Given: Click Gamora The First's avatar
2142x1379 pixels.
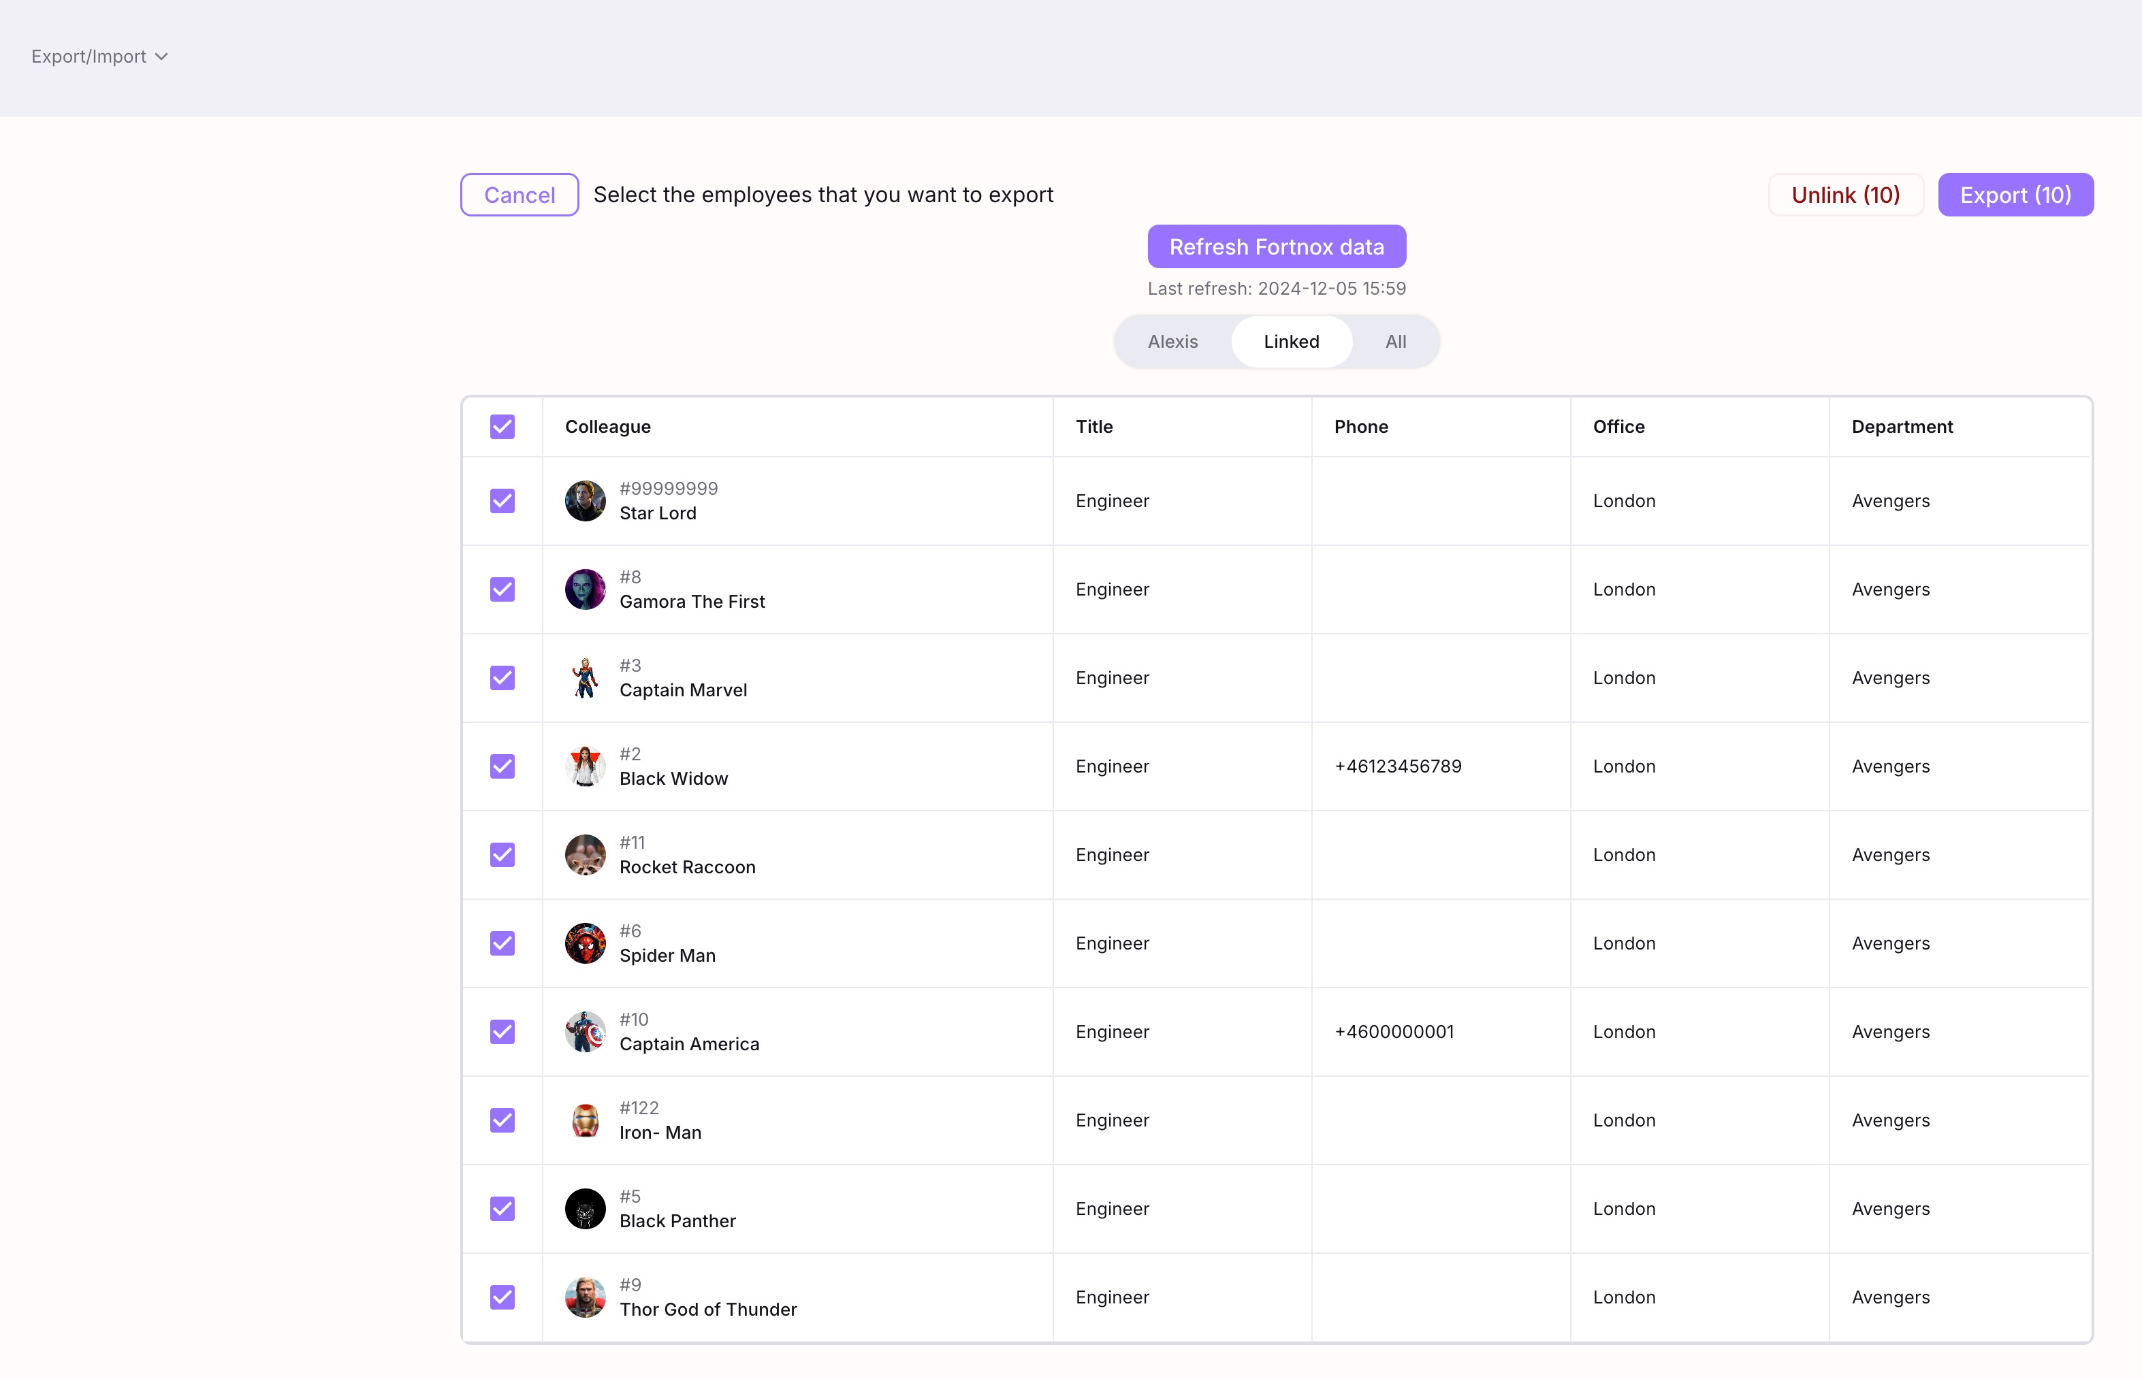Looking at the screenshot, I should point(585,589).
